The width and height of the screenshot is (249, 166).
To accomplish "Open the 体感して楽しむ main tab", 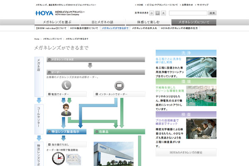I will [x=148, y=22].
